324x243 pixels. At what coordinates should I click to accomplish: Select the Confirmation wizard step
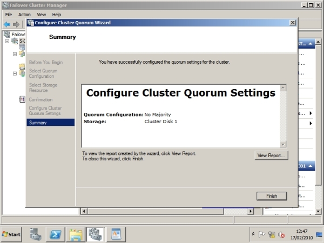(40, 99)
